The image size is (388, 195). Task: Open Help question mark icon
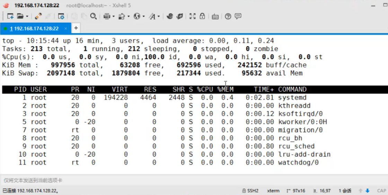pos(228,16)
